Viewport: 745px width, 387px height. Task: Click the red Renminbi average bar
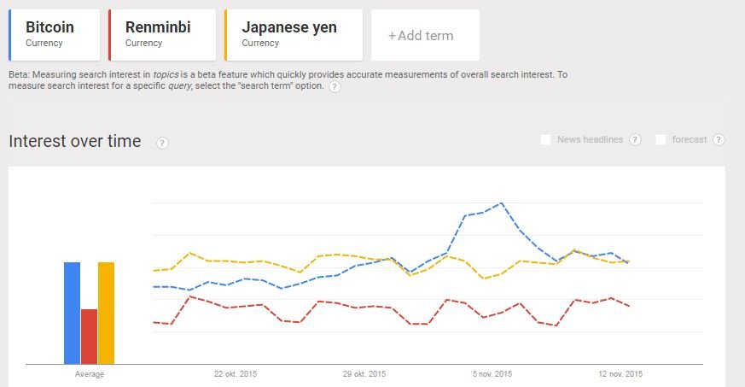click(89, 336)
